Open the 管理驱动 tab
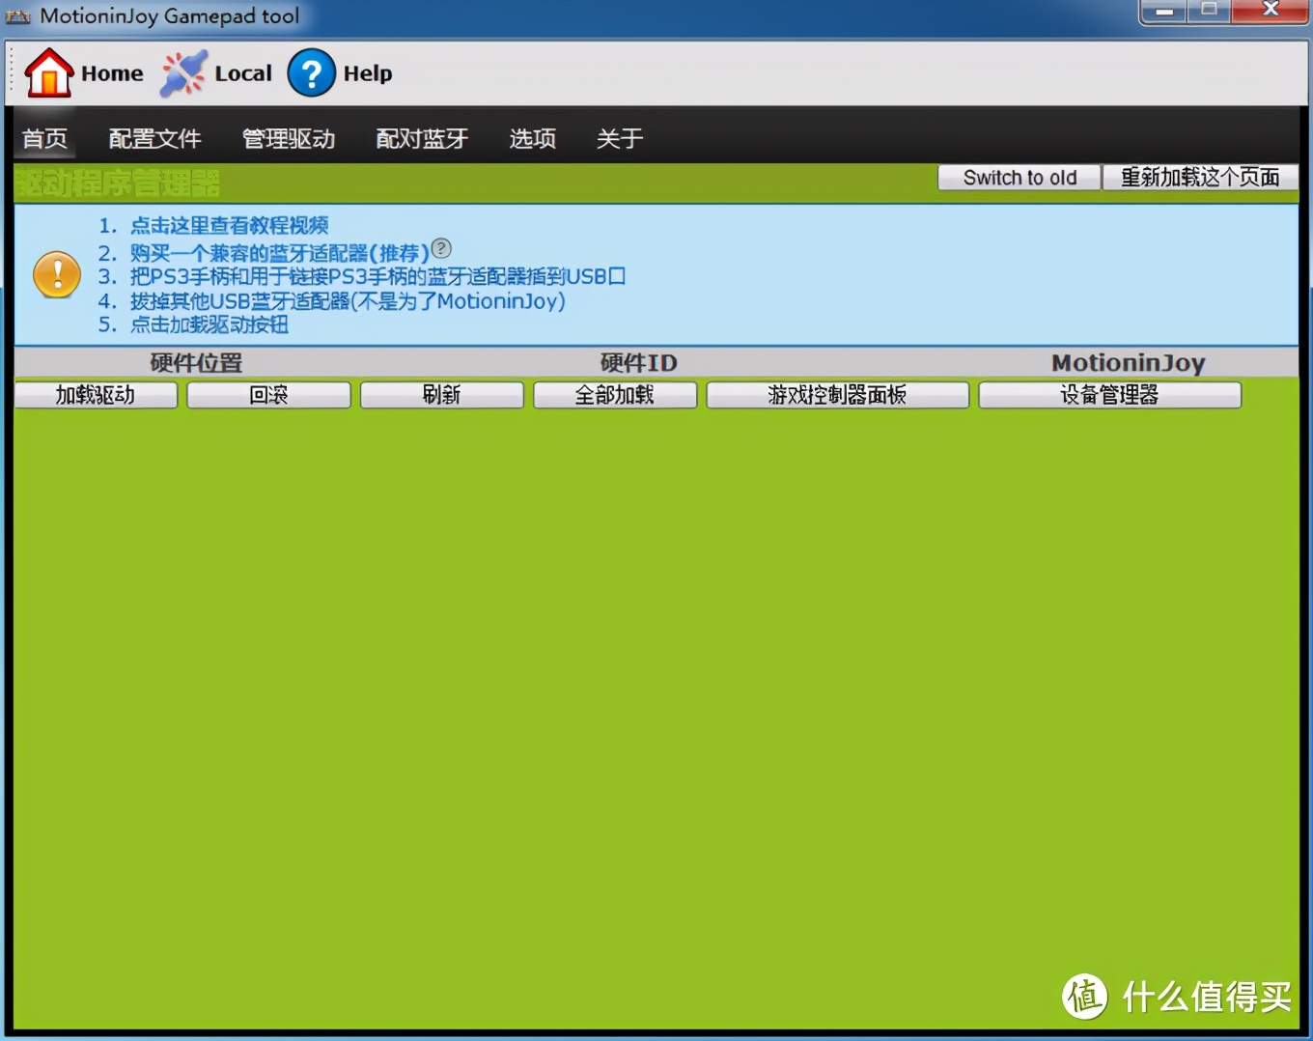 pos(289,139)
